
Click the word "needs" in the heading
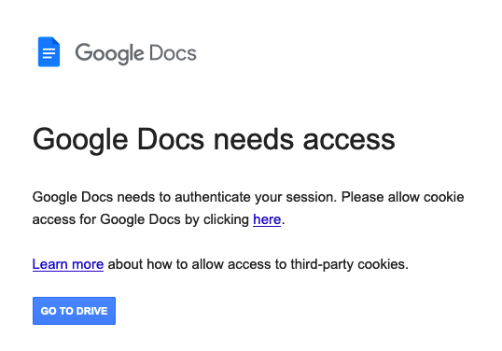pyautogui.click(x=253, y=139)
